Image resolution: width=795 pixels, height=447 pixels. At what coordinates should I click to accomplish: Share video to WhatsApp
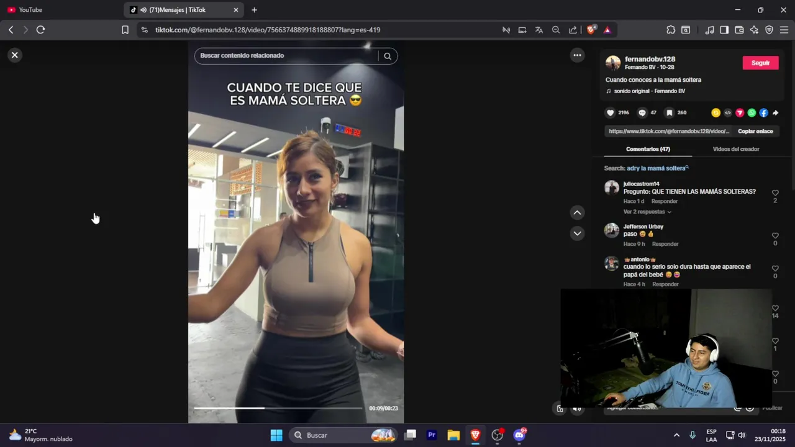[x=752, y=113]
